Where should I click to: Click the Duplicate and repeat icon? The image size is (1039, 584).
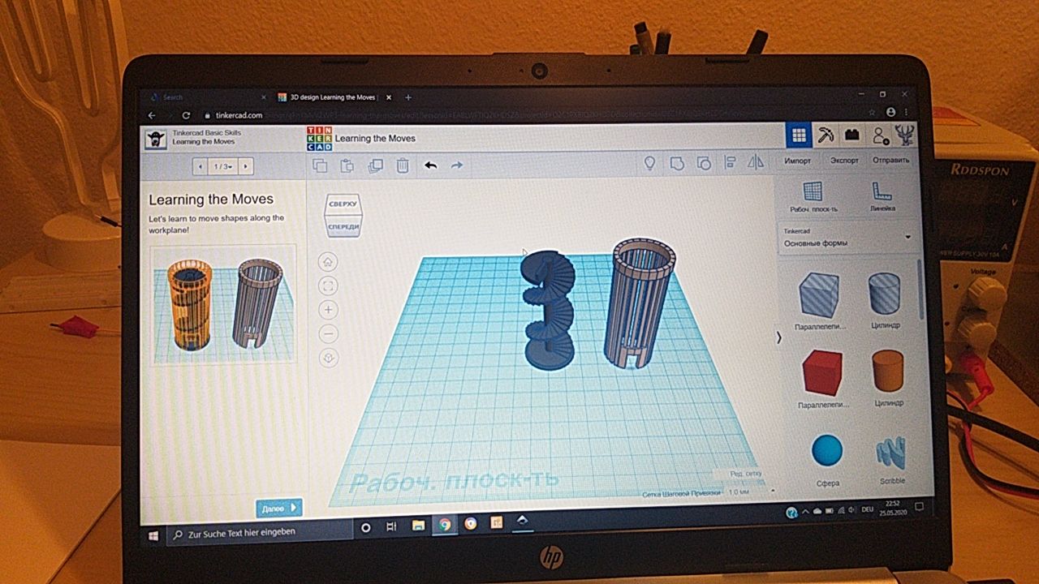coord(375,165)
